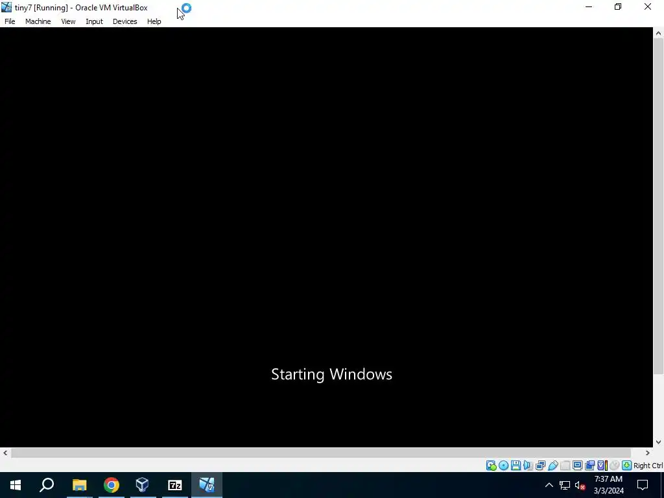Open File Explorer from the taskbar
This screenshot has width=664, height=498.
click(x=79, y=485)
